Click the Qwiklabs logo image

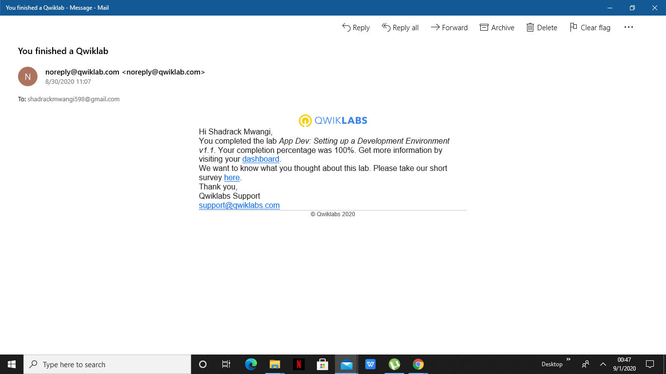pyautogui.click(x=333, y=120)
